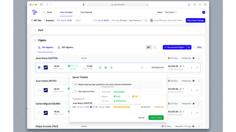This screenshot has height=132, width=236.
Task: Switch to single person view toggle
Action: click(x=155, y=47)
